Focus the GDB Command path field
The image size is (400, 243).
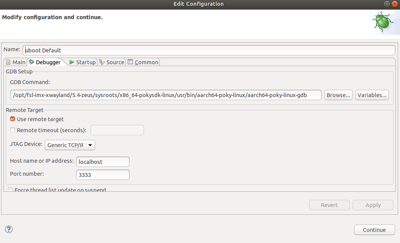pyautogui.click(x=166, y=95)
